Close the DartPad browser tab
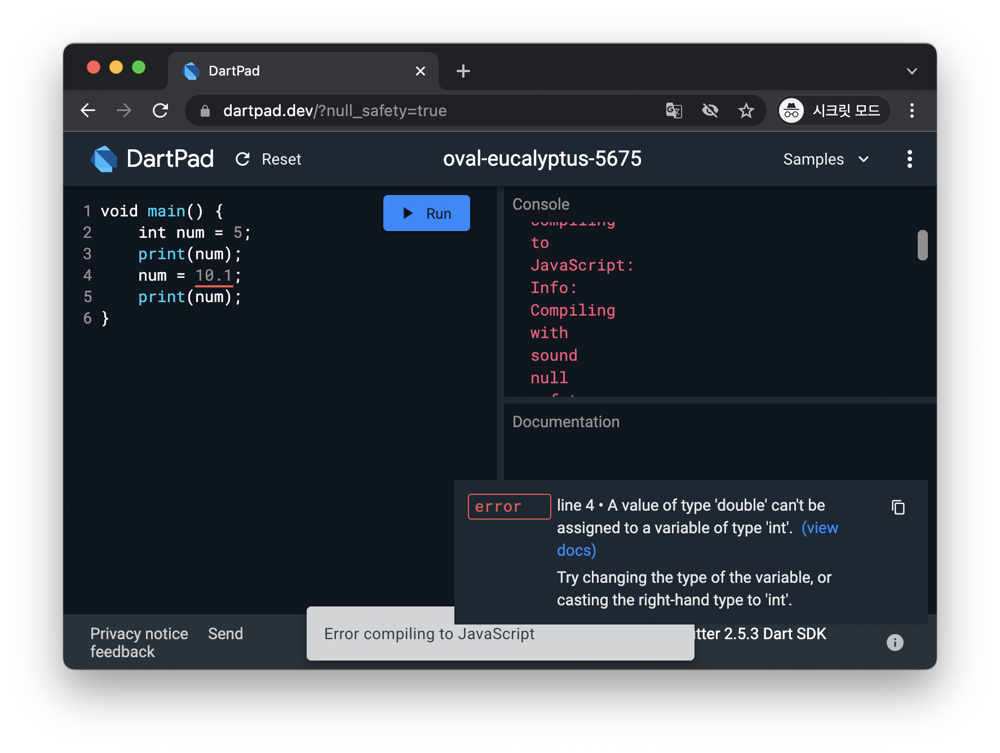Screen dimensions: 1000x753 420,71
